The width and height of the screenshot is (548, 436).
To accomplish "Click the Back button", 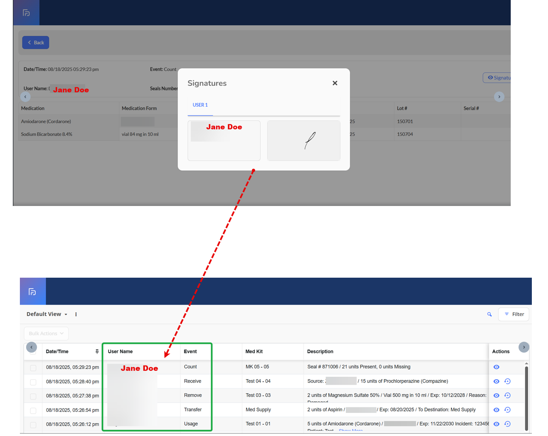I will 36,43.
